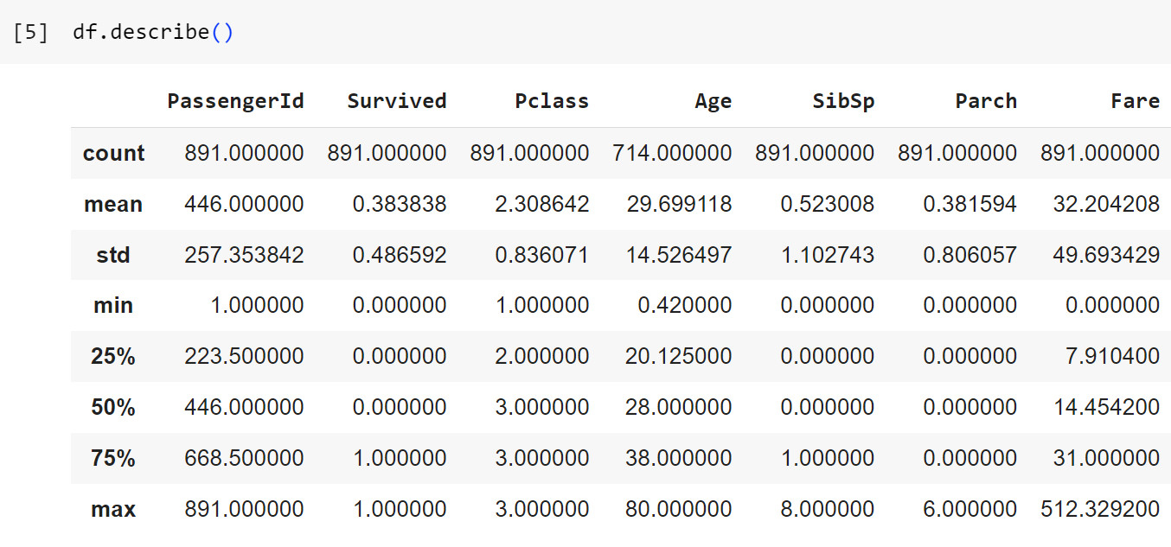Image resolution: width=1171 pixels, height=547 pixels.
Task: Select the PassengerId column header
Action: tap(235, 101)
